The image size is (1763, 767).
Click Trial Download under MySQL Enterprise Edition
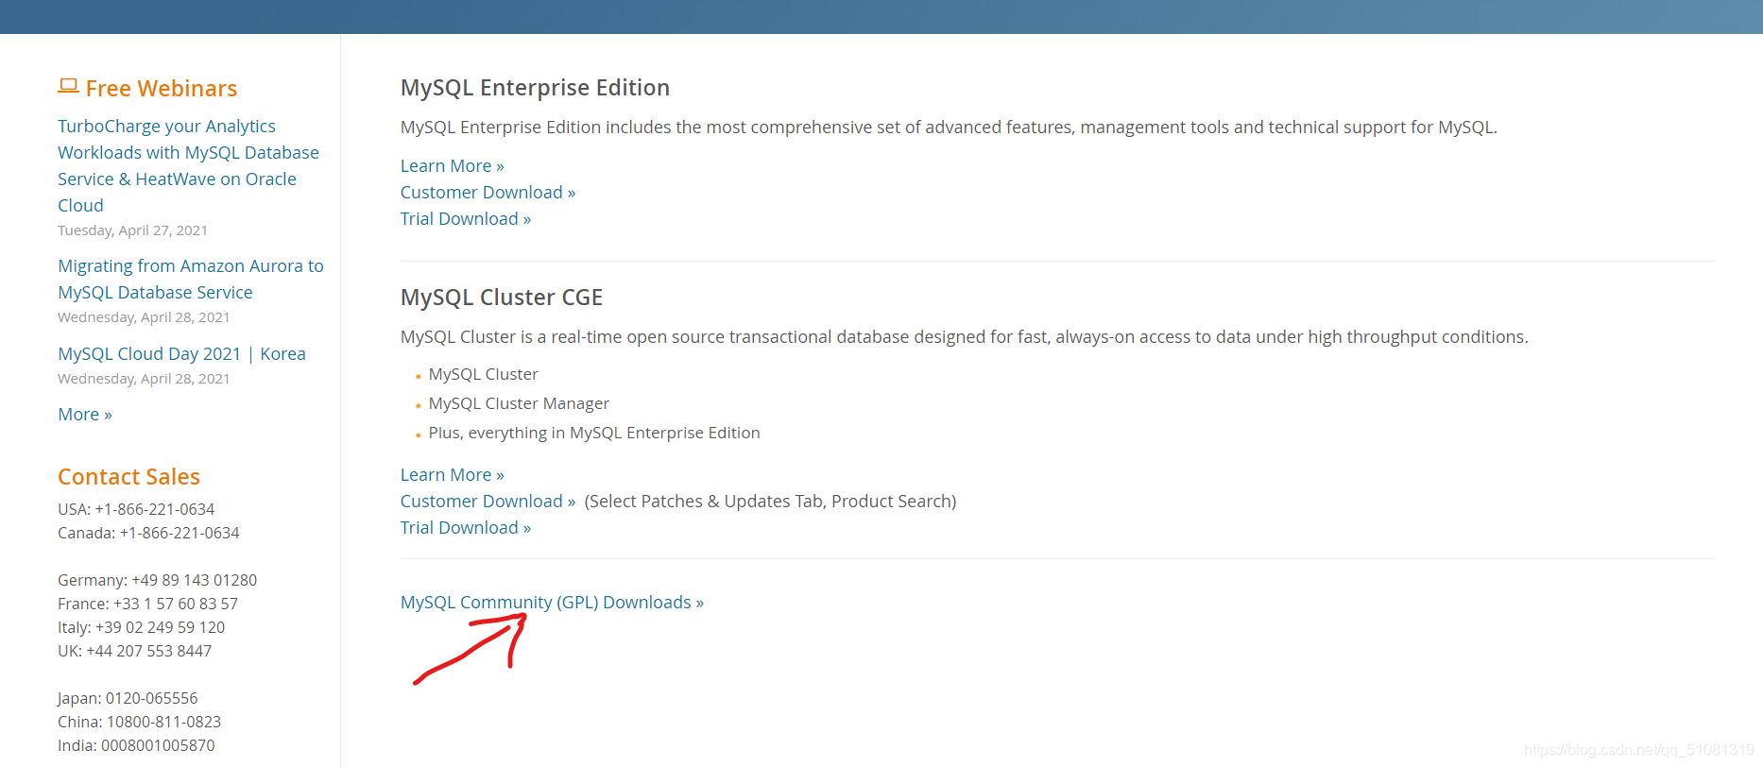point(466,218)
